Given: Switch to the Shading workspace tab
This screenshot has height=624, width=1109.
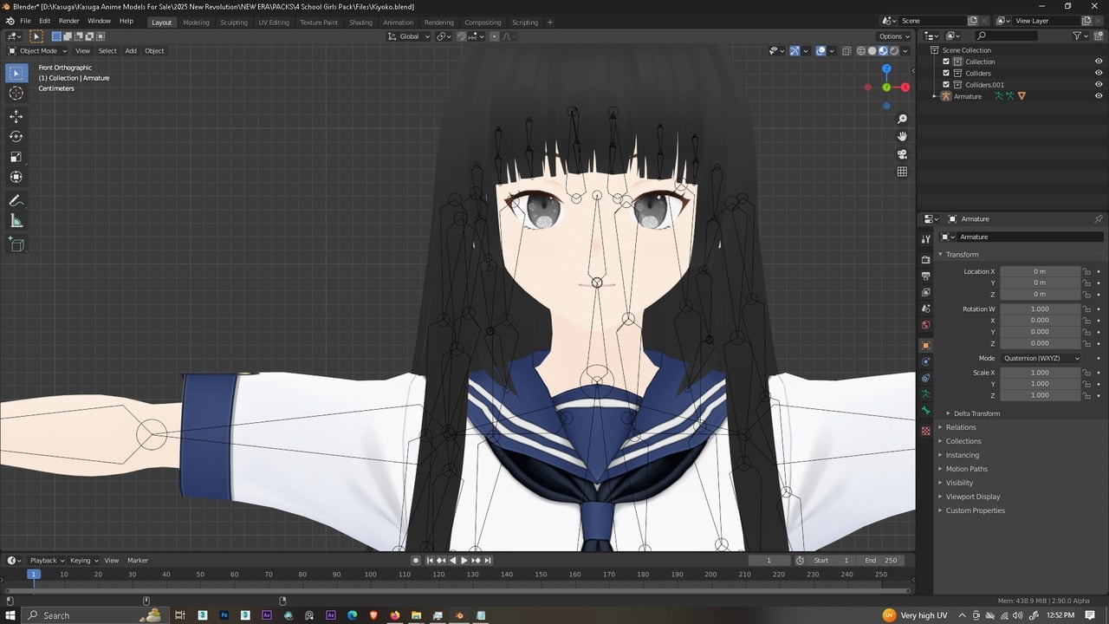Looking at the screenshot, I should click(x=360, y=23).
